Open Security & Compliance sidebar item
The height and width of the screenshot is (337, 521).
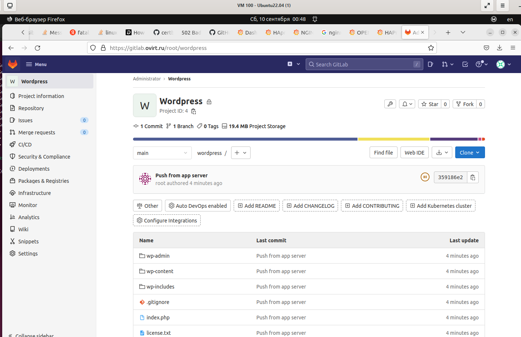(44, 157)
